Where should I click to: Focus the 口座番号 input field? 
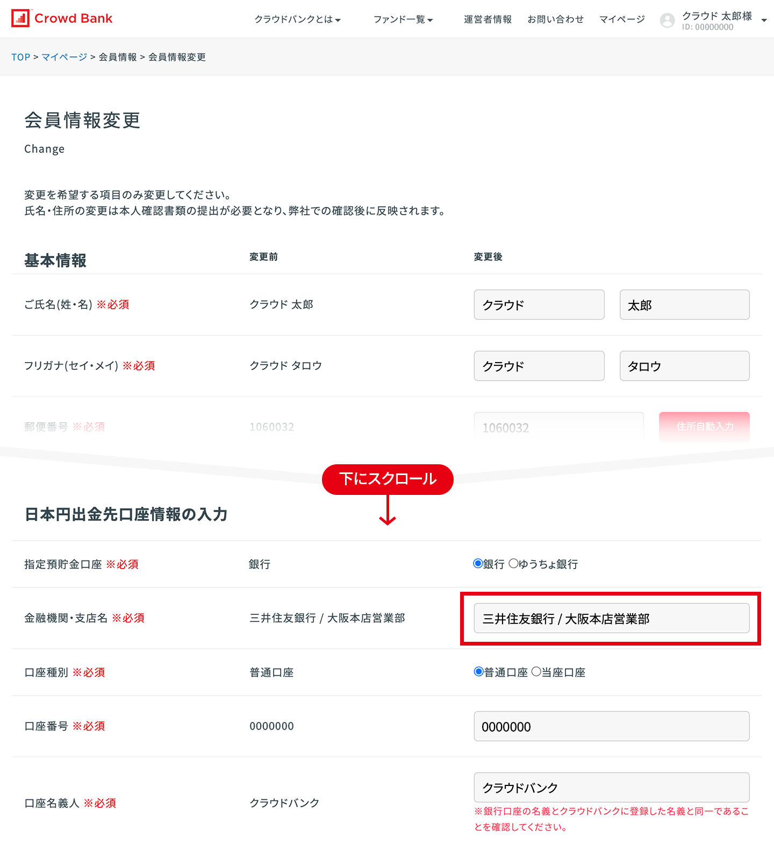tap(611, 726)
